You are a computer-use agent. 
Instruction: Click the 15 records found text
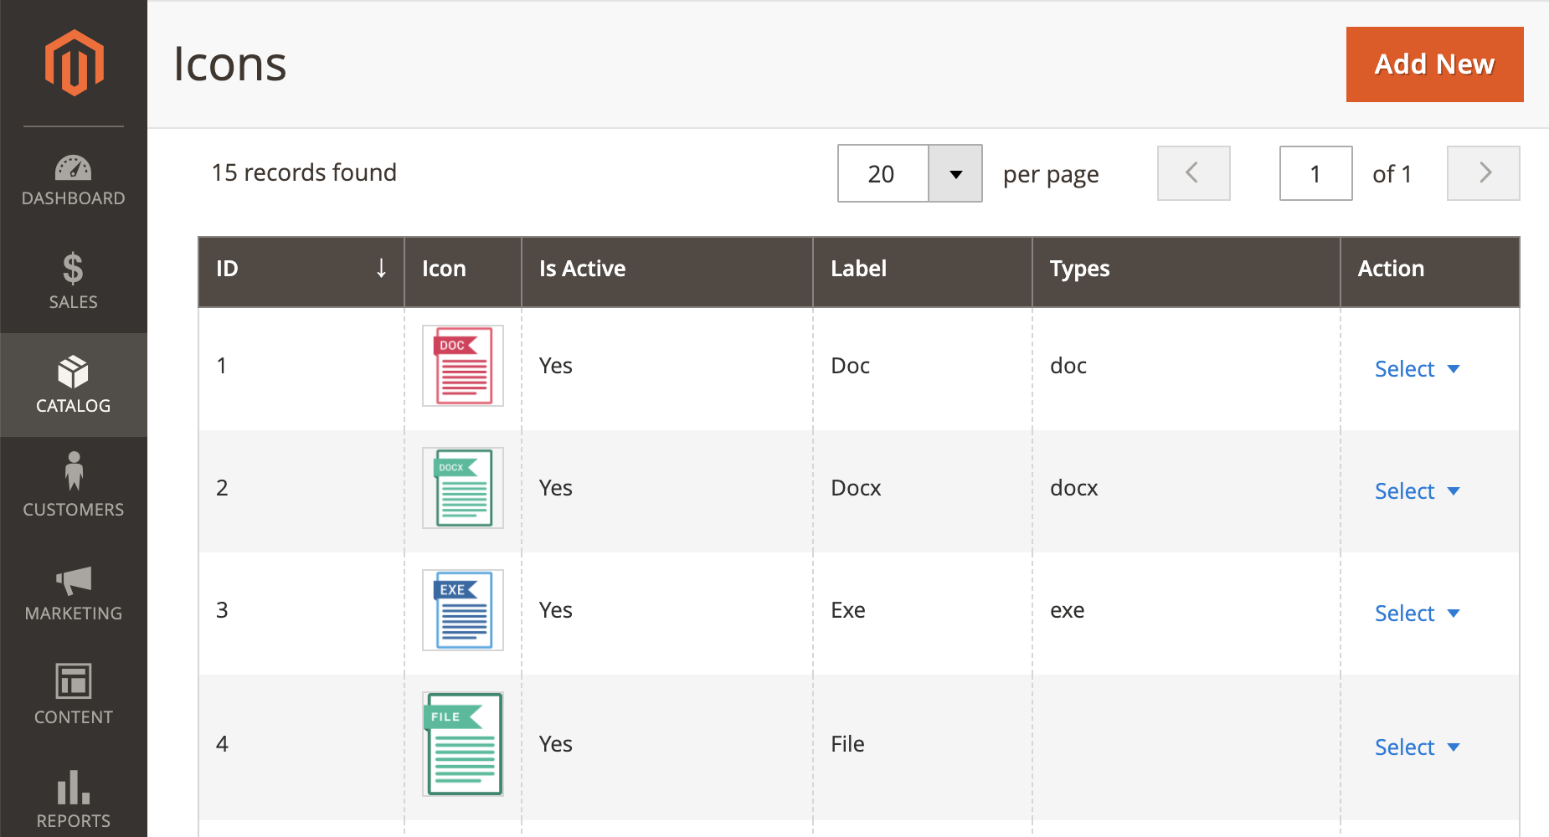click(305, 173)
